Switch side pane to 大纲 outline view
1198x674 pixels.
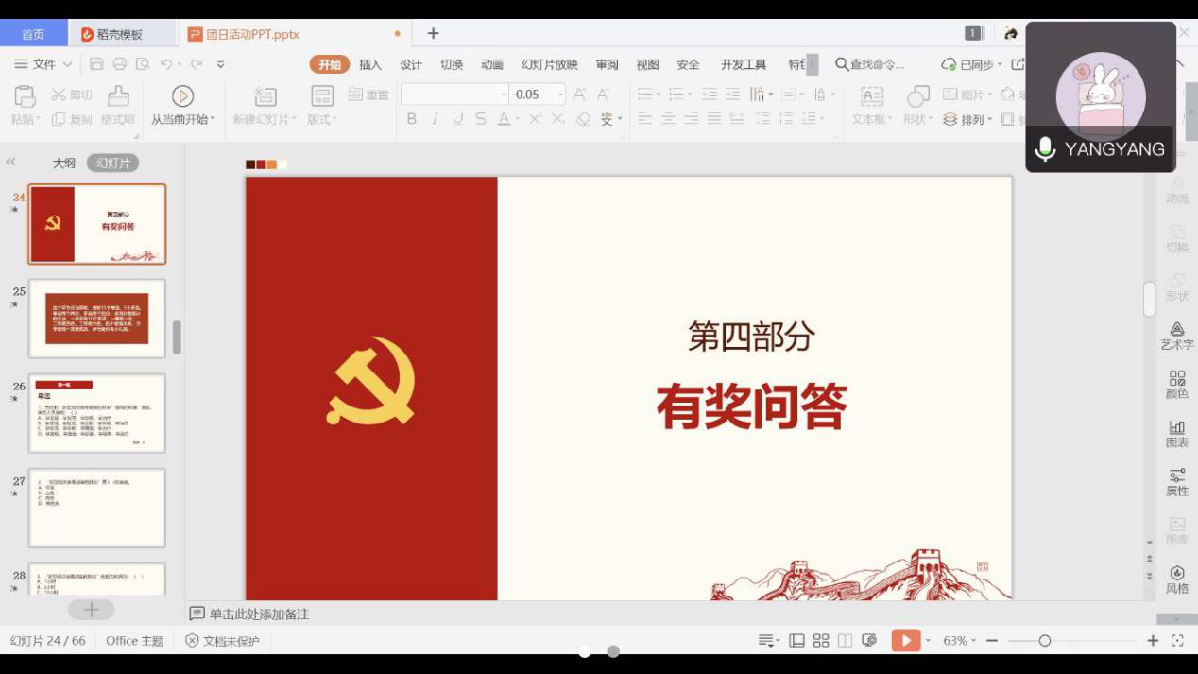click(63, 164)
